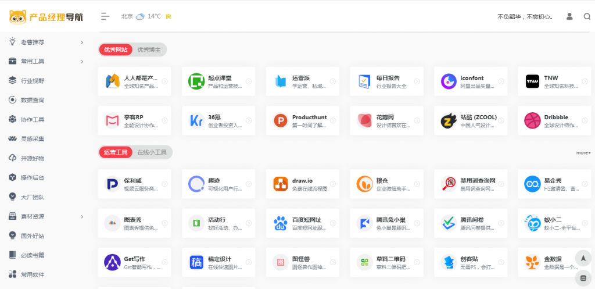Image resolution: width=595 pixels, height=289 pixels.
Task: Click the 百度短网址 paw icon
Action: 281,223
